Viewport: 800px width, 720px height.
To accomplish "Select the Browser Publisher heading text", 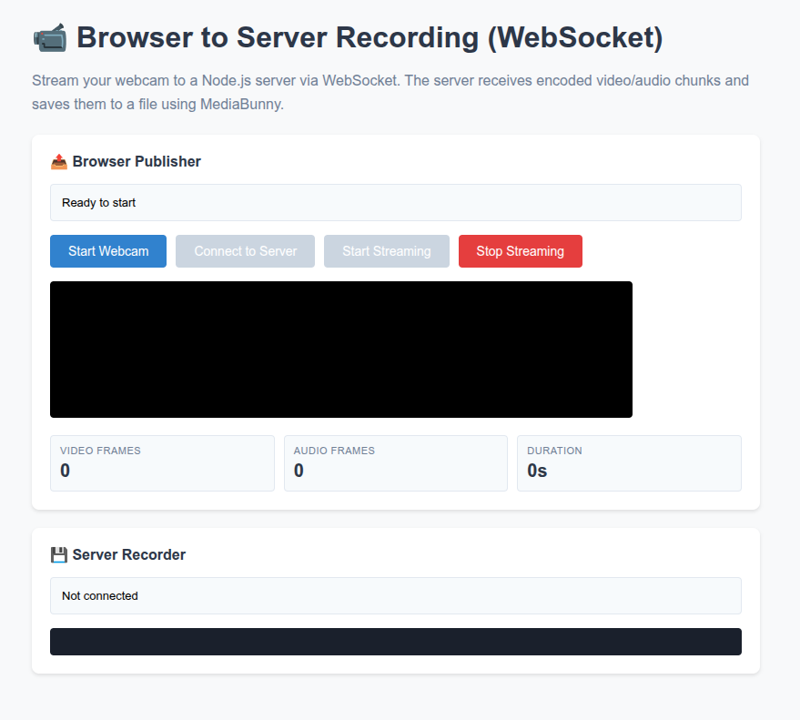I will tap(137, 162).
